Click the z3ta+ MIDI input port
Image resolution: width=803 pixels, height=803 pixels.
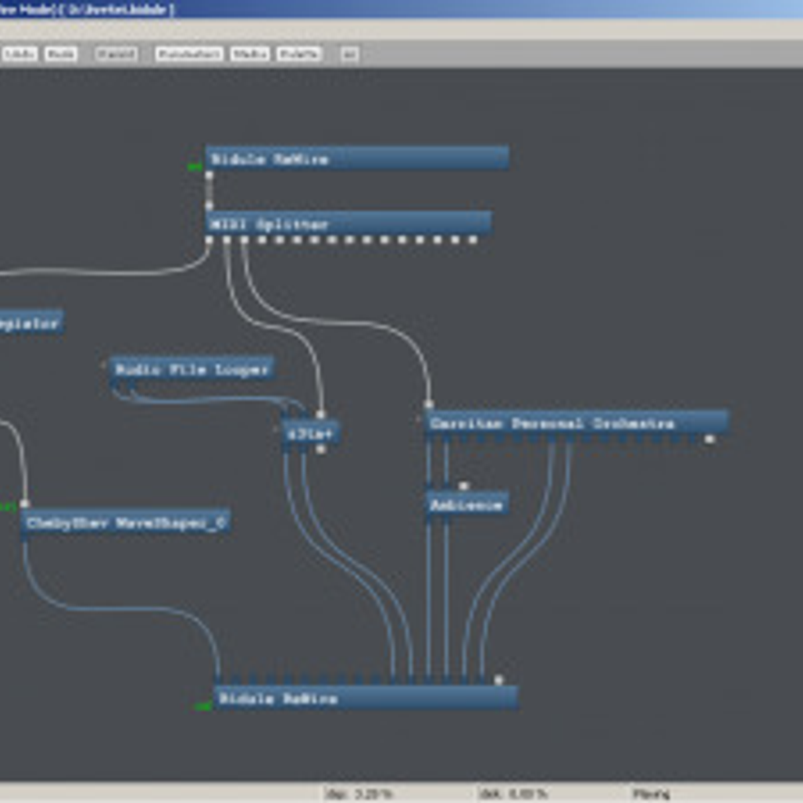pyautogui.click(x=321, y=416)
